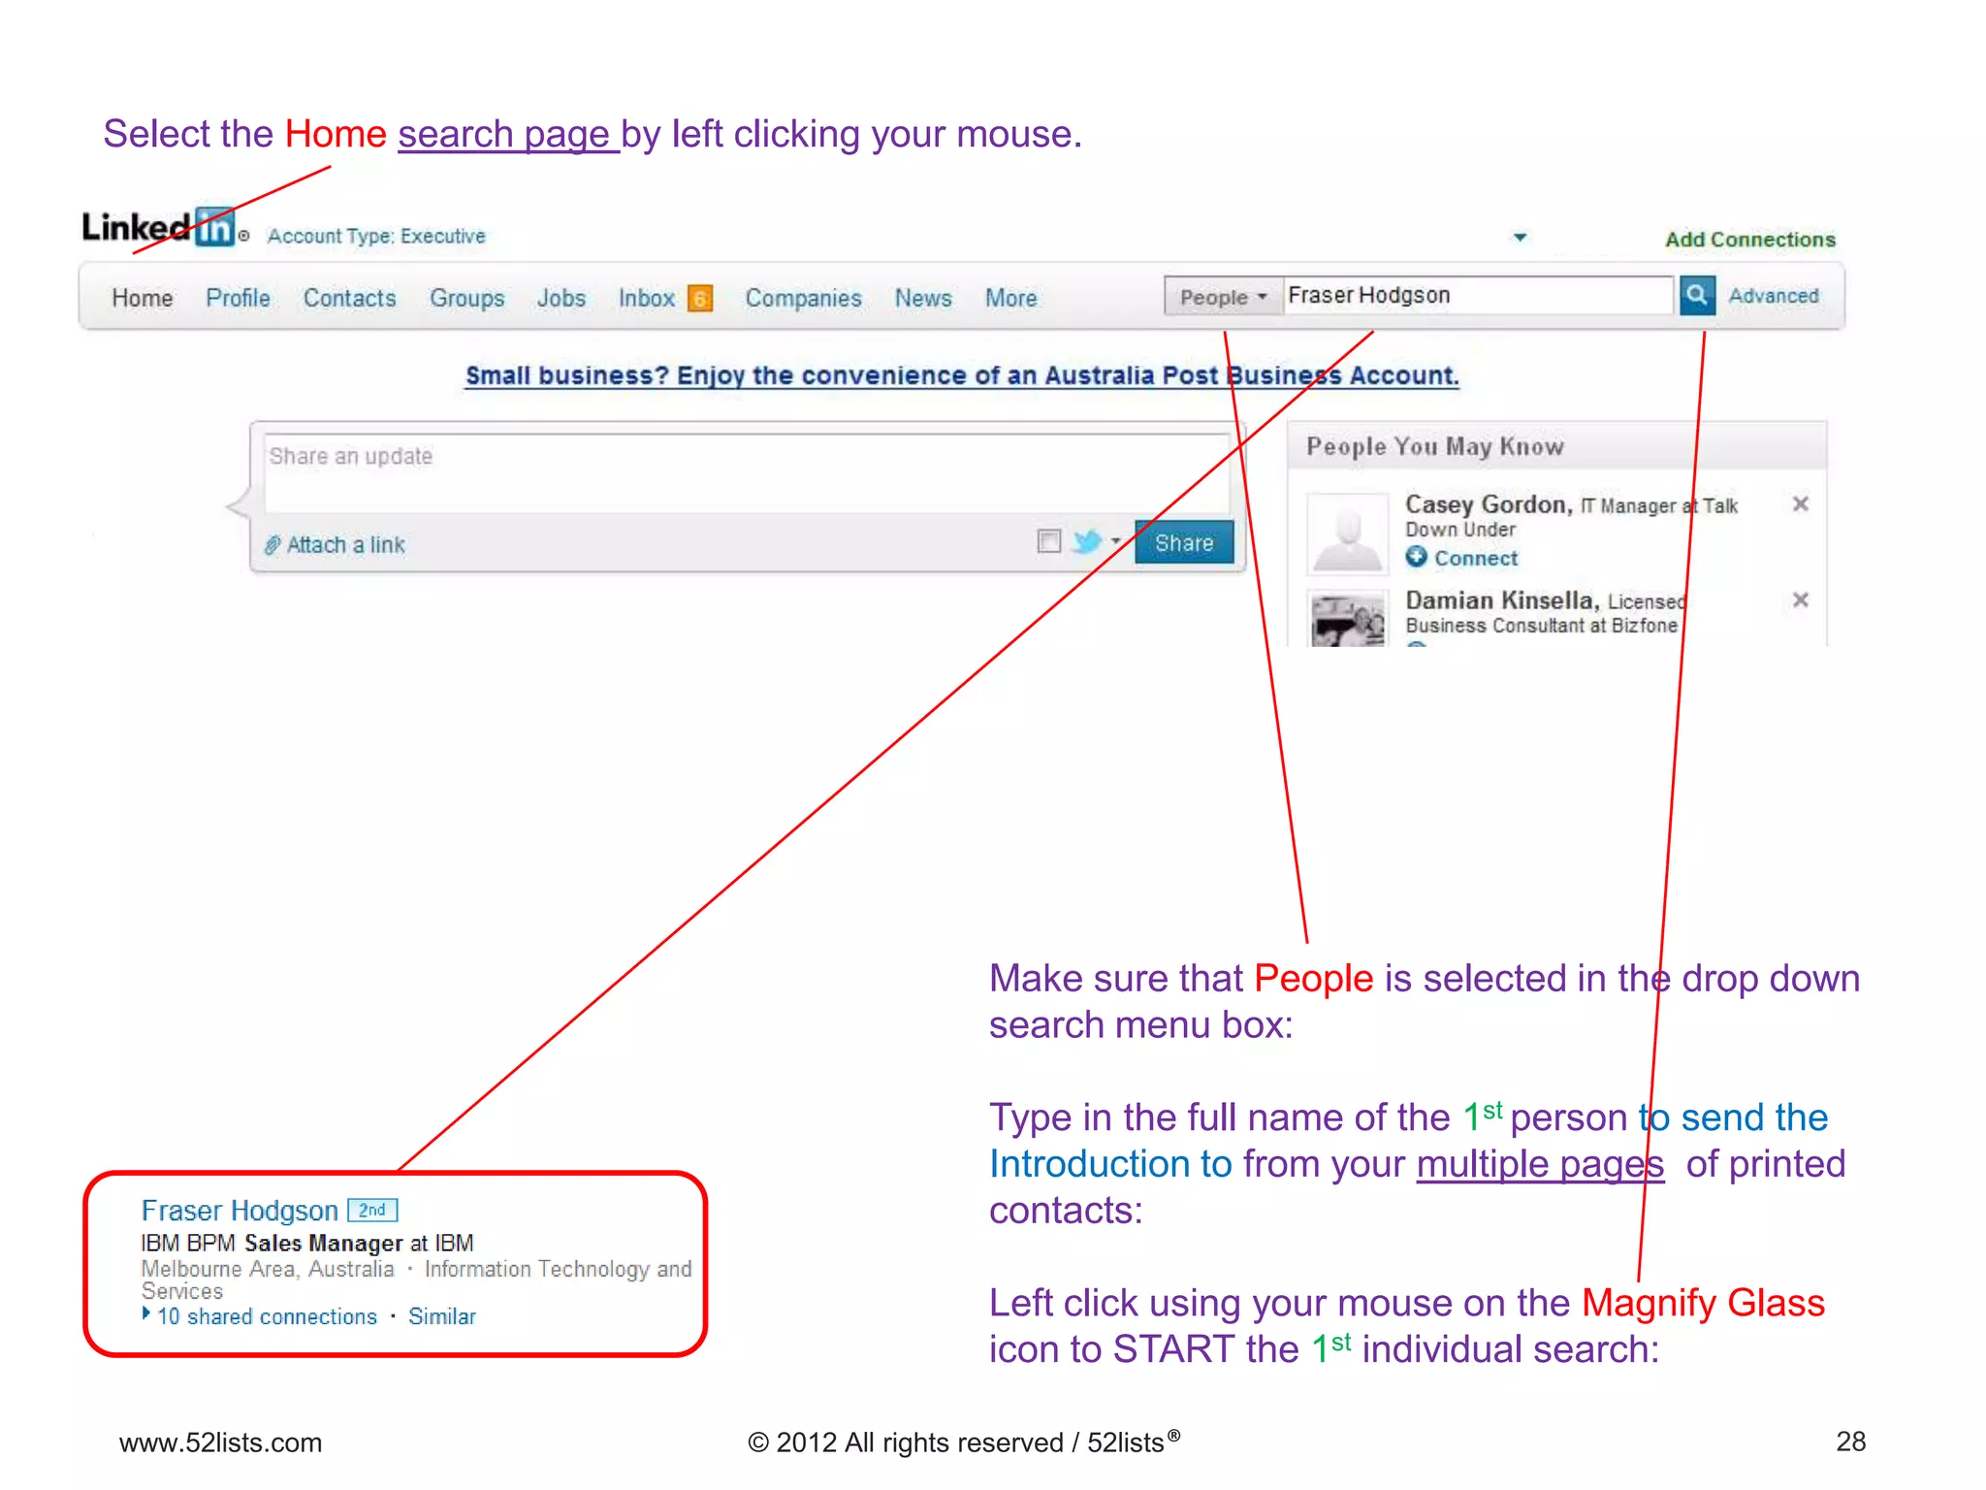Open the People search type dropdown
This screenshot has width=1986, height=1490.
click(1223, 297)
